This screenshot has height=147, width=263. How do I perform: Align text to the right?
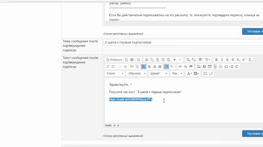click(155, 67)
